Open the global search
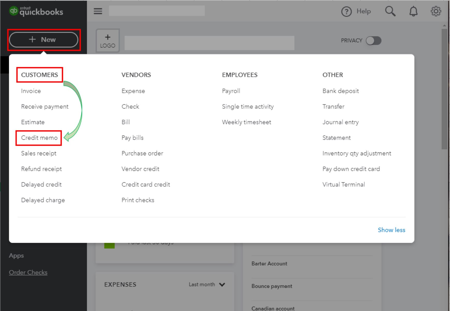This screenshot has width=450, height=311. click(x=390, y=11)
